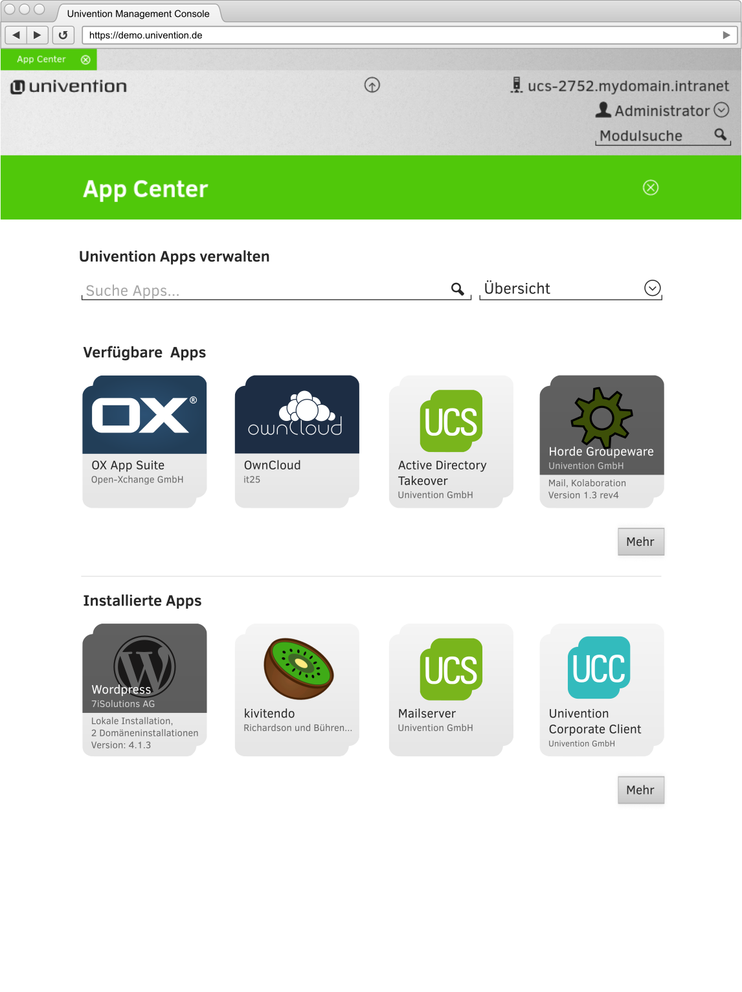The image size is (742, 992).
Task: Open the OX App Suite app tile
Action: click(x=144, y=440)
